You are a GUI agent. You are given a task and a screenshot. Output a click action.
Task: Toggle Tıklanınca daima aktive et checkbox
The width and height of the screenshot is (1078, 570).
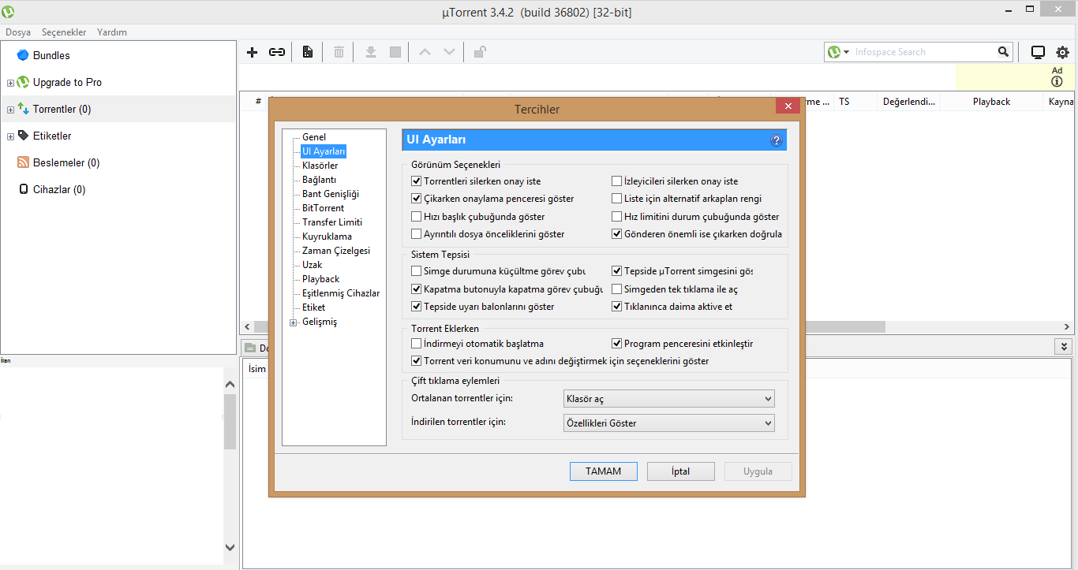(x=617, y=307)
